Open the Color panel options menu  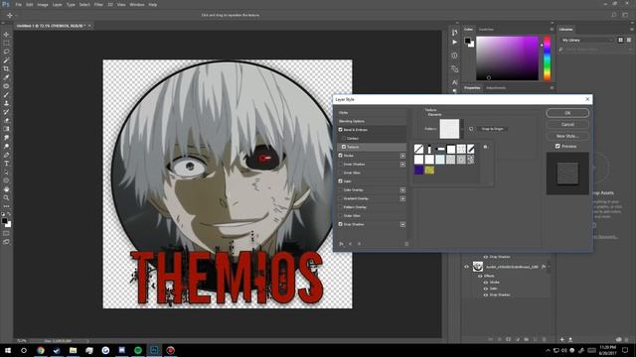(x=552, y=30)
